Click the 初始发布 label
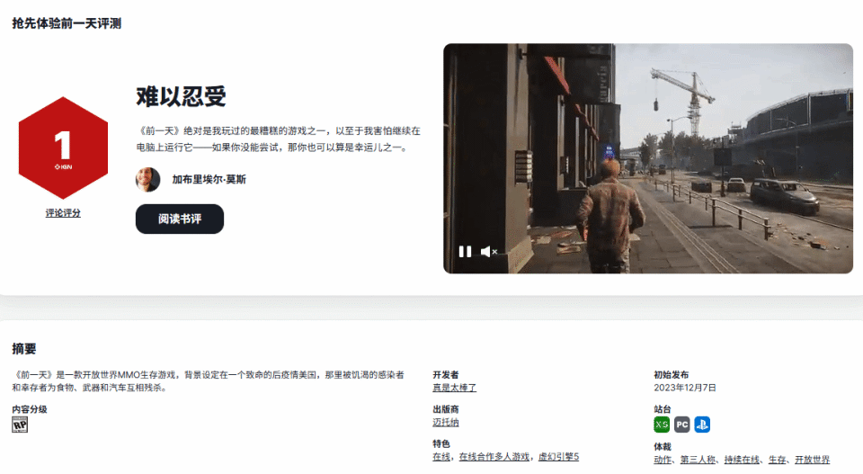 coord(671,375)
